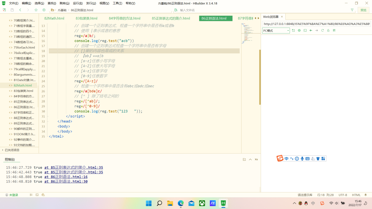This screenshot has width=372, height=209.
Task: Click the notification bell in status bar
Action: pyautogui.click(x=366, y=195)
